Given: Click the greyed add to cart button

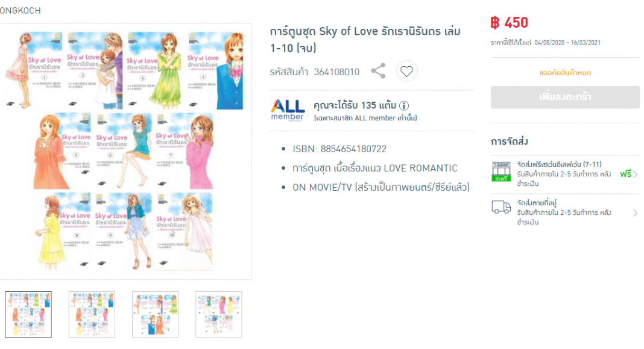Looking at the screenshot, I should (x=565, y=97).
